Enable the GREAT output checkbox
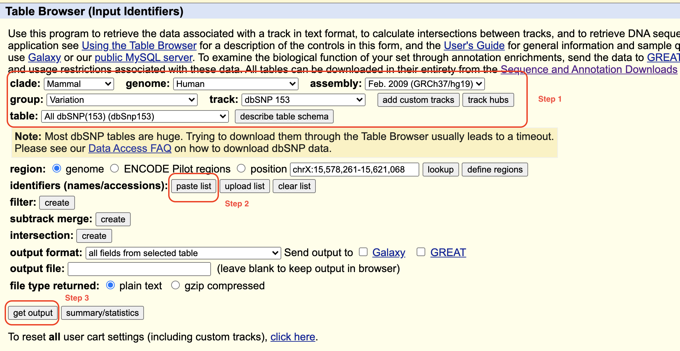 pos(421,252)
